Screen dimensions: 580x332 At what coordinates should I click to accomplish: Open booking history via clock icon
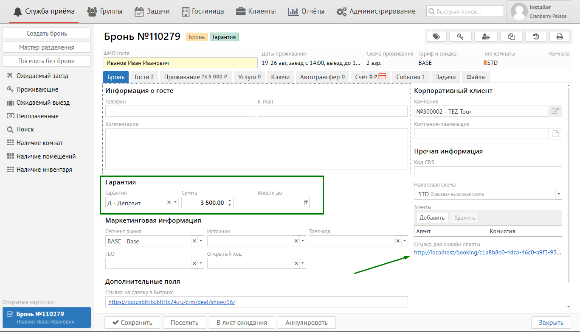[536, 36]
